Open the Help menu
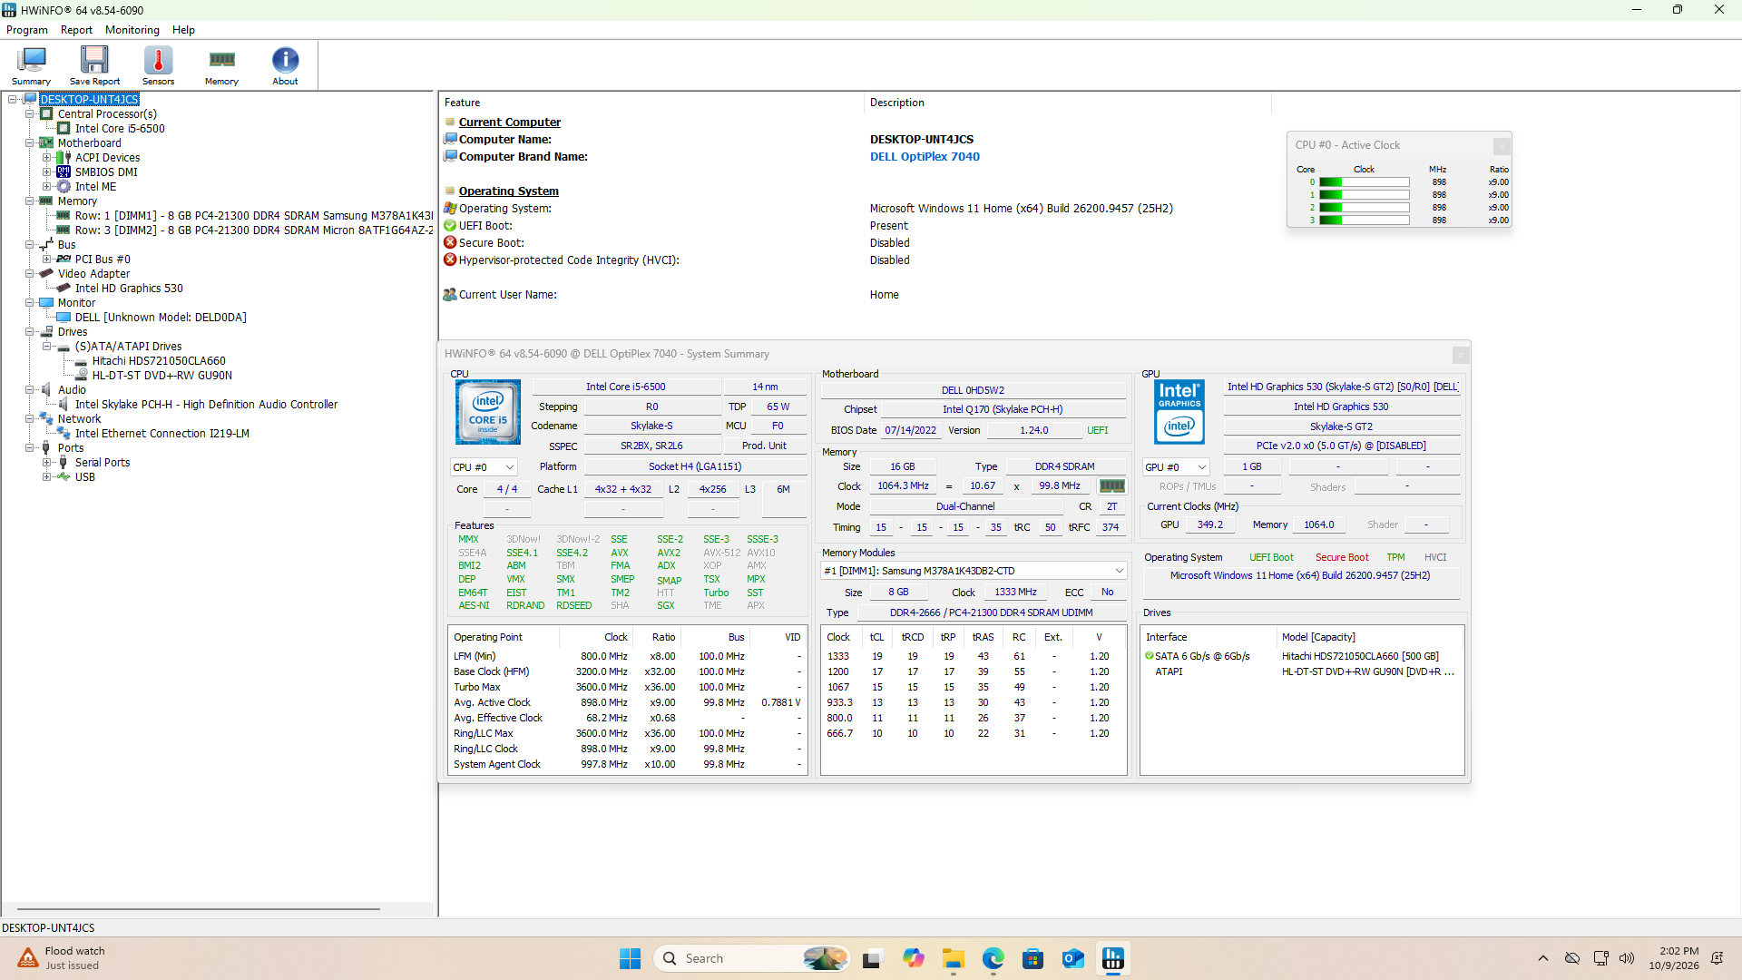 183,30
